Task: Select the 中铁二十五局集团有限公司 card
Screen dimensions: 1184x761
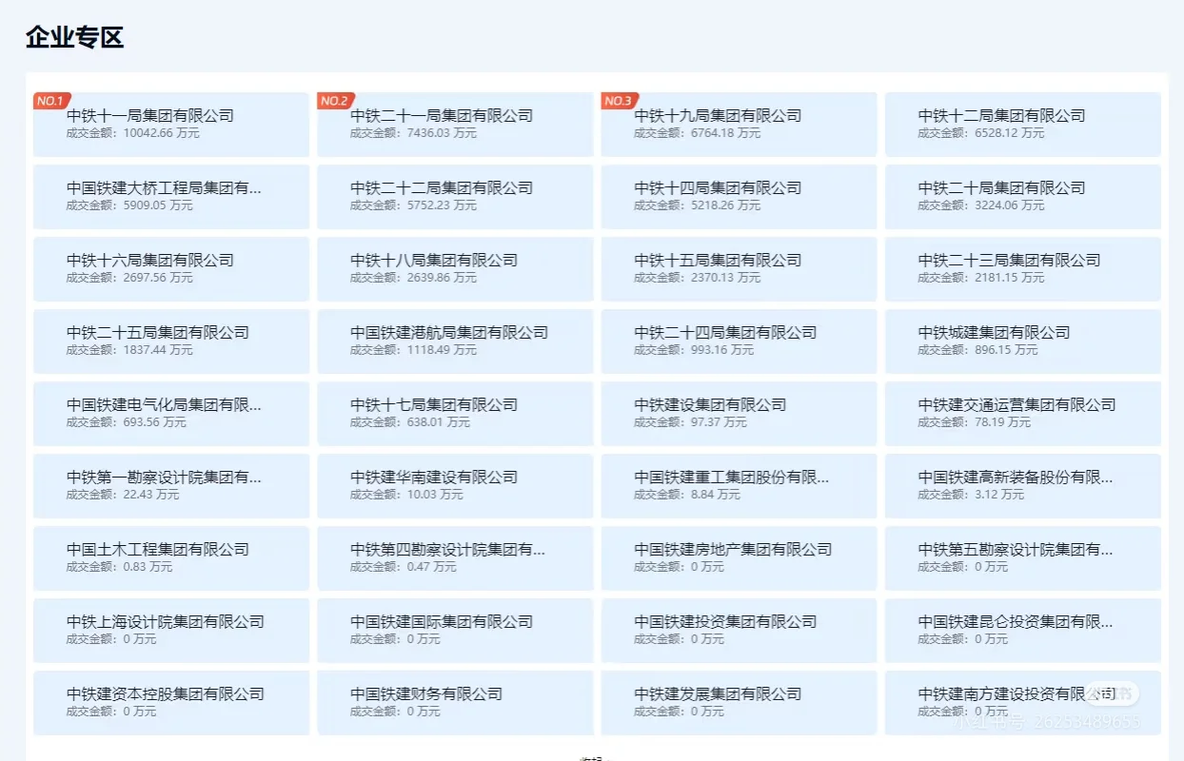Action: click(171, 341)
